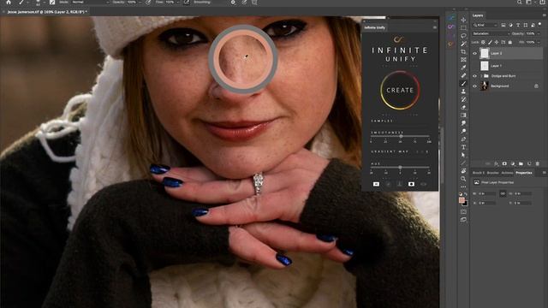Open the Kind filter dropdown
Viewport: 548px width, 308px height.
[x=485, y=25]
